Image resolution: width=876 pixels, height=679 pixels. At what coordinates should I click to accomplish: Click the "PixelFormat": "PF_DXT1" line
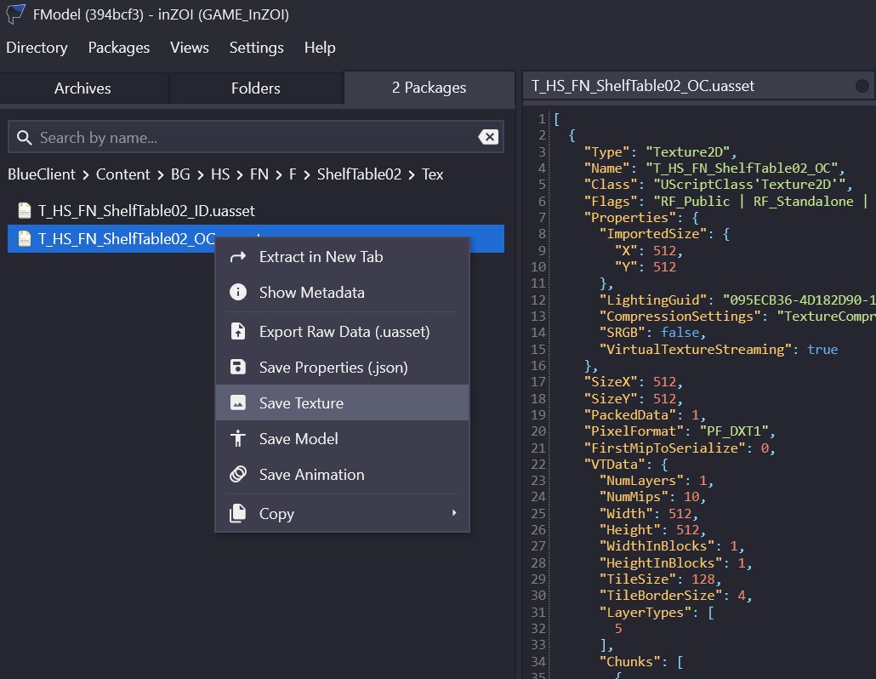click(x=680, y=431)
